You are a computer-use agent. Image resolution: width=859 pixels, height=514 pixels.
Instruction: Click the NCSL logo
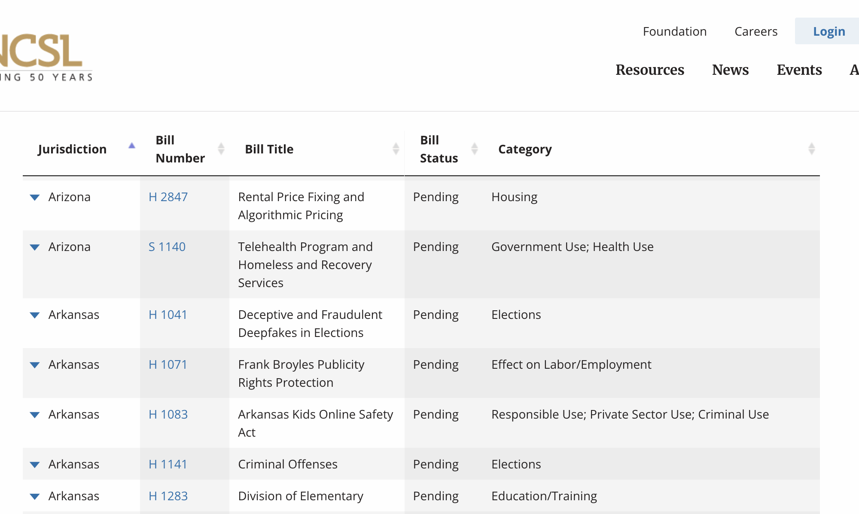click(x=46, y=57)
